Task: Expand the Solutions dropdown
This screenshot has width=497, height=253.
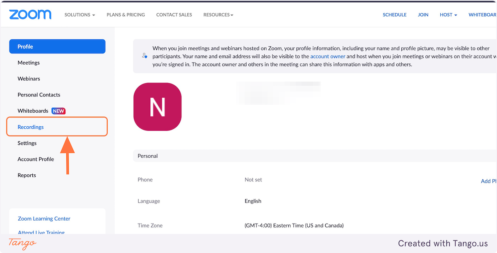Action: pyautogui.click(x=80, y=14)
